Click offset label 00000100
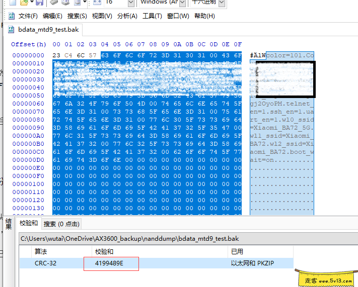 28,184
